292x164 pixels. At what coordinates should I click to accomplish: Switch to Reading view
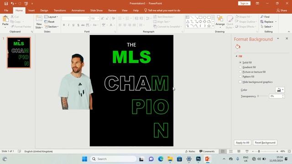point(239,151)
